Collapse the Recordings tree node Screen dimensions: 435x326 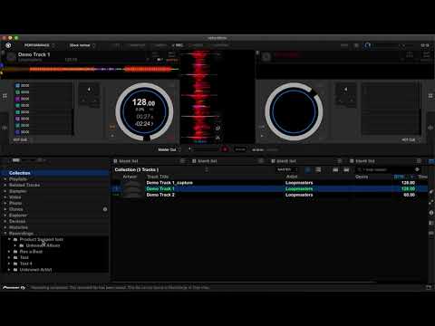tap(5, 234)
